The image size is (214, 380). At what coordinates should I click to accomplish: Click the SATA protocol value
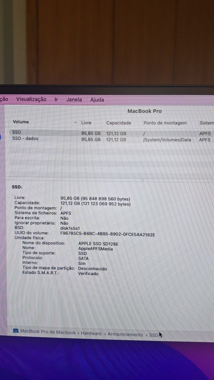click(x=83, y=259)
